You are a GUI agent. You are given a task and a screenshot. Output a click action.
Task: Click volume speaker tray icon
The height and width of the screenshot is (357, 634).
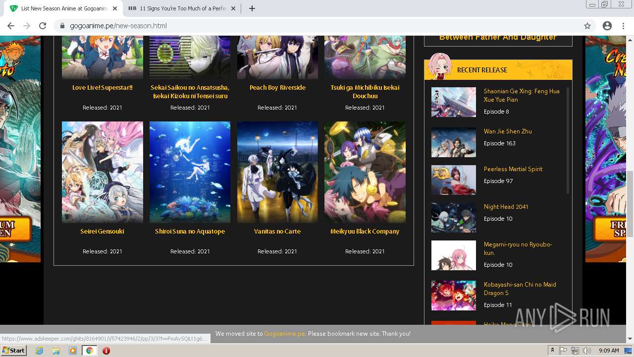587,351
